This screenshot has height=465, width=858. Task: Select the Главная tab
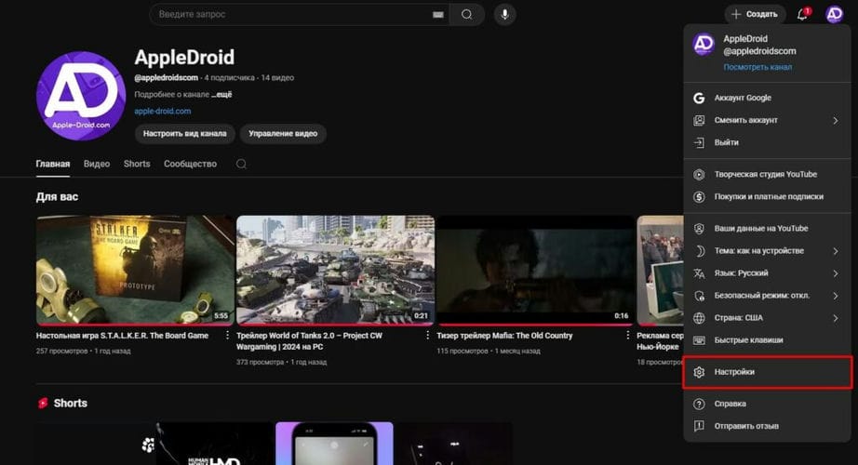(53, 164)
